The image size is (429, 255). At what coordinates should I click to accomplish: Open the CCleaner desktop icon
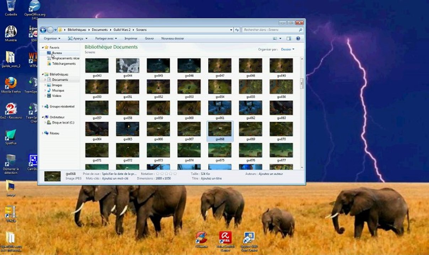pos(201,239)
